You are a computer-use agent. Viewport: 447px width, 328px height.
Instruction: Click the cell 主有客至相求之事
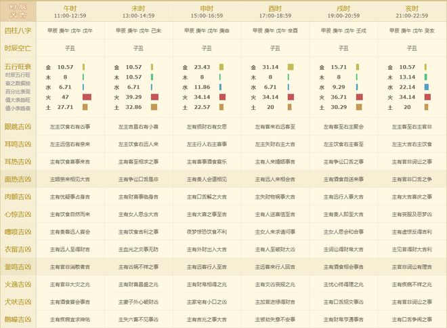(x=139, y=162)
